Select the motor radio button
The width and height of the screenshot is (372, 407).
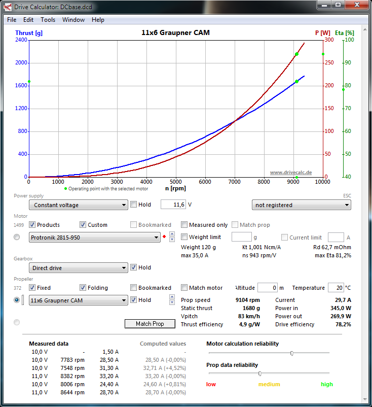[17, 237]
